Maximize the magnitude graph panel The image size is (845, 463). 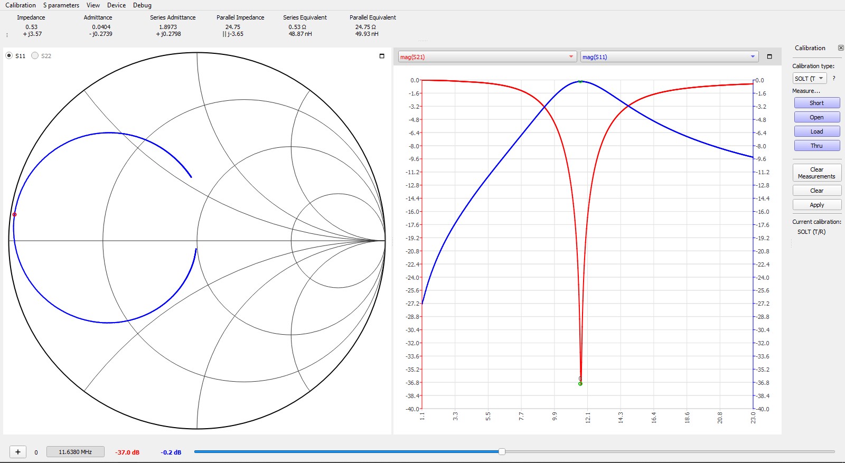point(769,56)
